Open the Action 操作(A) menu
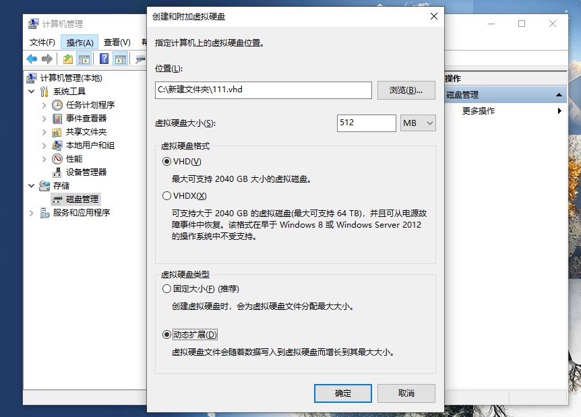Viewport: 581px width, 417px height. pos(80,42)
